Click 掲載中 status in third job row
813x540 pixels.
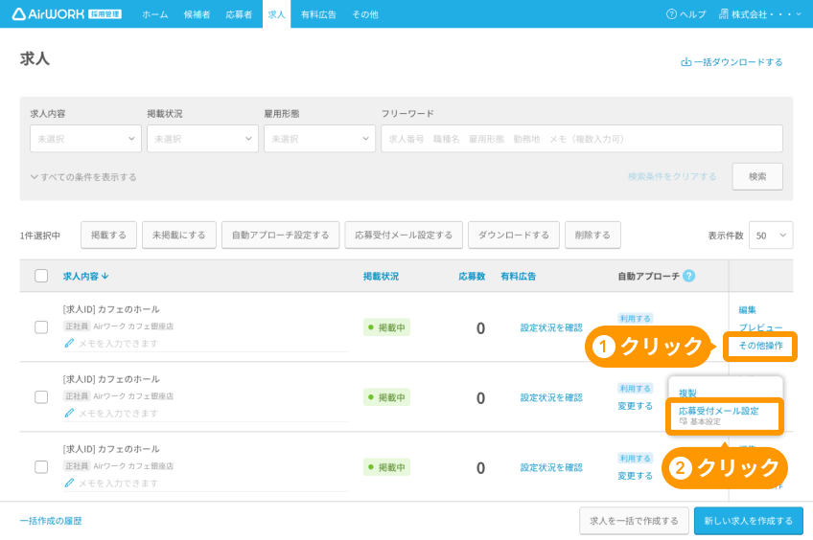[386, 467]
